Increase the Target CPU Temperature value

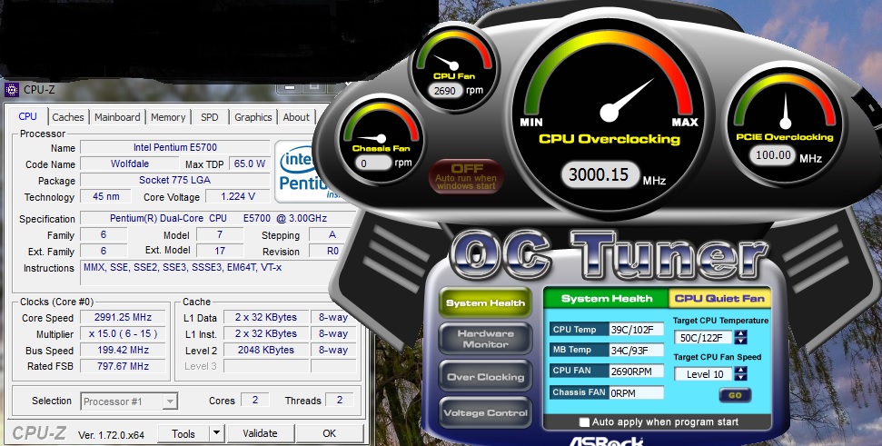tap(741, 333)
